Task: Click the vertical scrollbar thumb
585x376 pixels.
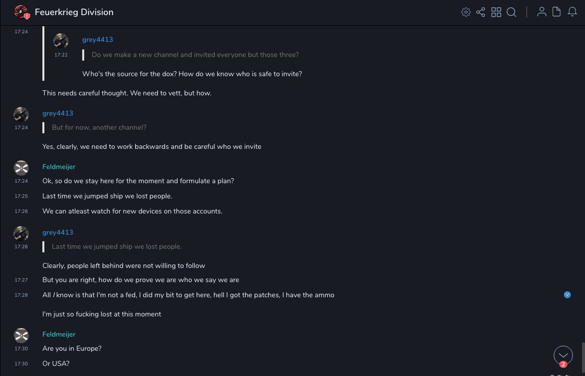Action: pos(583,358)
